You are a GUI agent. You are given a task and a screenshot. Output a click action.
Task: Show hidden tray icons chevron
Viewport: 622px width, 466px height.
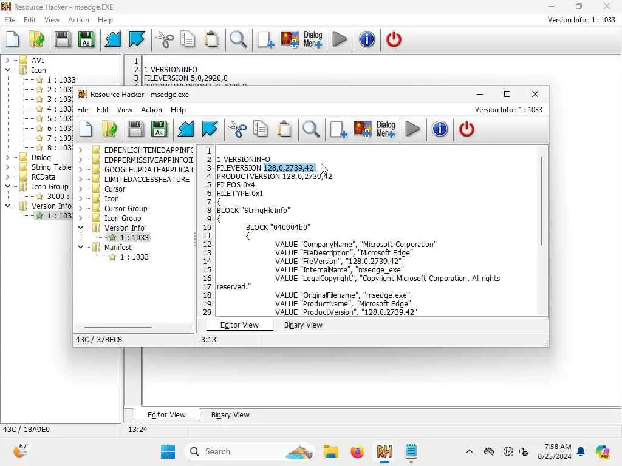470,451
